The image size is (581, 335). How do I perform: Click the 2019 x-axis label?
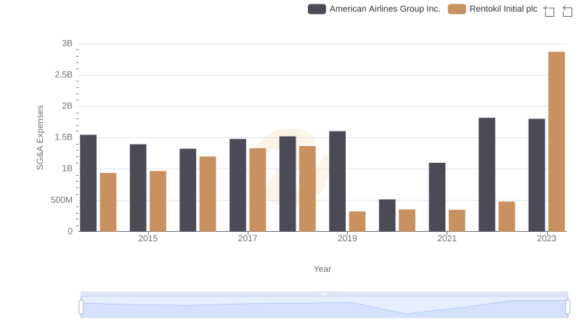pyautogui.click(x=347, y=238)
